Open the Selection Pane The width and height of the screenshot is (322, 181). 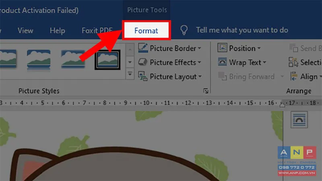coord(305,62)
